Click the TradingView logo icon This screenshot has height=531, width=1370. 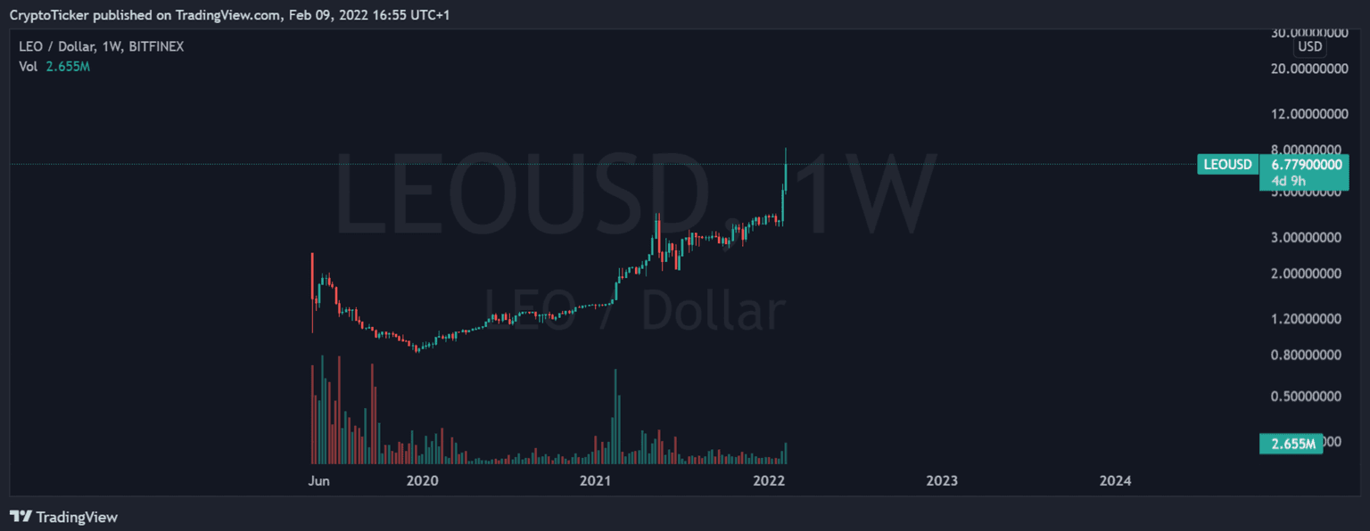tap(21, 517)
